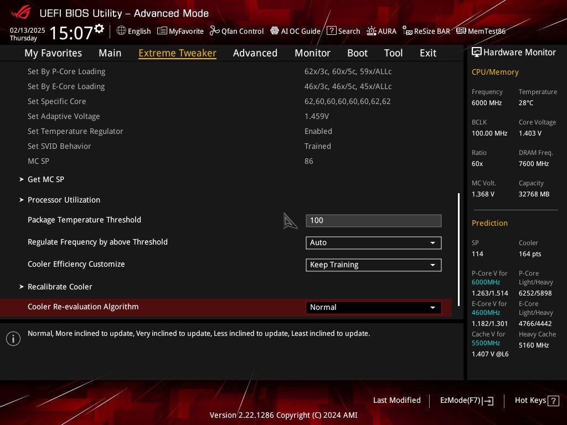Open the AURA lighting icon
Image resolution: width=567 pixels, height=425 pixels.
[x=372, y=31]
